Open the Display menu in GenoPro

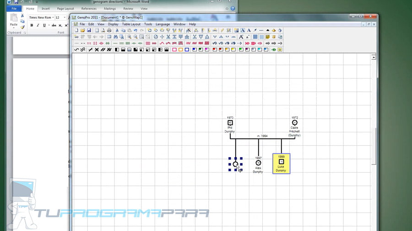point(113,24)
